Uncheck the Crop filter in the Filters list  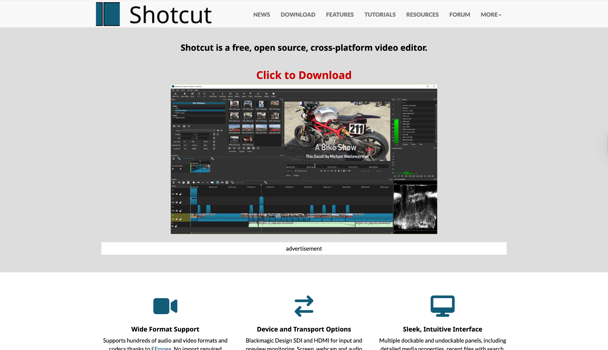click(x=174, y=108)
